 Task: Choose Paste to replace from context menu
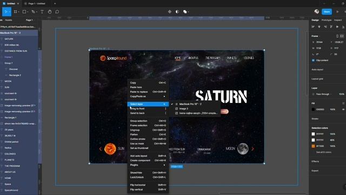(148, 92)
